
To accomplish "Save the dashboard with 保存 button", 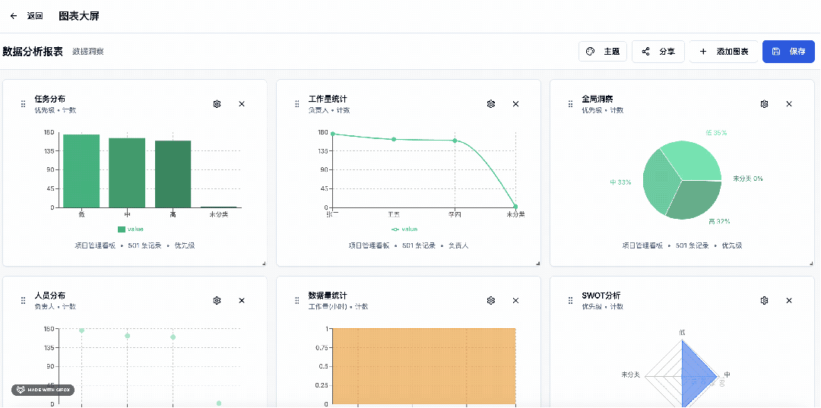I will coord(788,52).
